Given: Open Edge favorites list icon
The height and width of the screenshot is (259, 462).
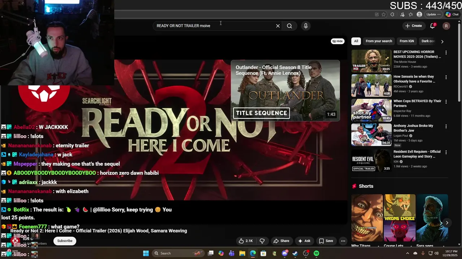Looking at the screenshot, I should click(411, 14).
